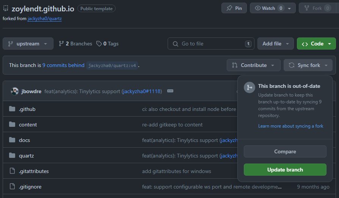Open commit 'add gitattributes for windows'
The height and width of the screenshot is (198, 339).
point(176,171)
